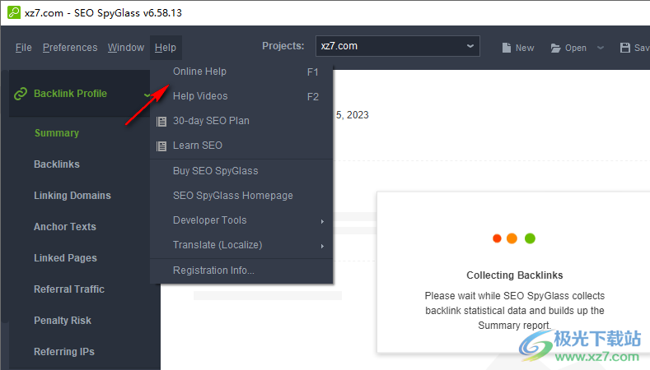This screenshot has height=370, width=650.
Task: Click the Collecting Backlinks heading
Action: [x=515, y=275]
